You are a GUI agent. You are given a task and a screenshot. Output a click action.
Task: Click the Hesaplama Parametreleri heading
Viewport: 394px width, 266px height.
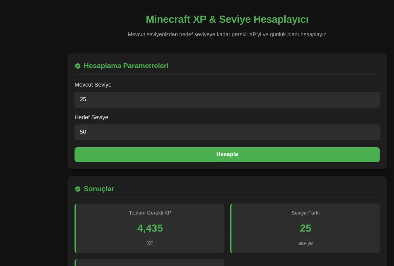coord(126,66)
